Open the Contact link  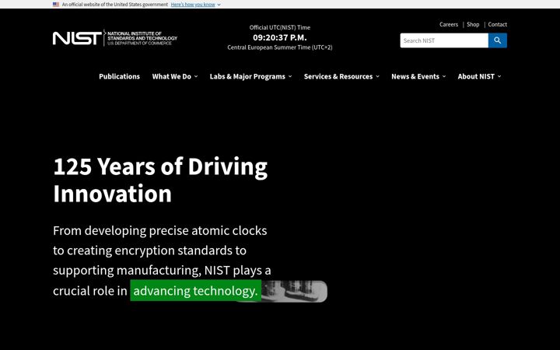(x=498, y=24)
